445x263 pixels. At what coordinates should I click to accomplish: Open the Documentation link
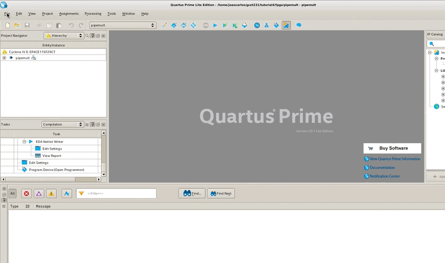pyautogui.click(x=382, y=168)
